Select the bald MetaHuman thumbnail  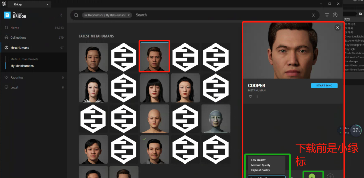tap(154, 119)
